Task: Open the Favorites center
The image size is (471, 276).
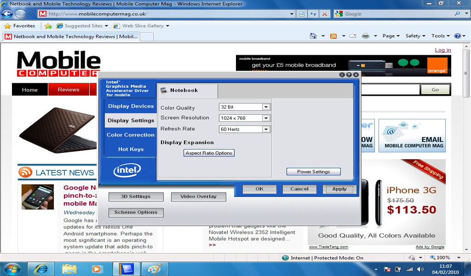Action: tap(19, 26)
